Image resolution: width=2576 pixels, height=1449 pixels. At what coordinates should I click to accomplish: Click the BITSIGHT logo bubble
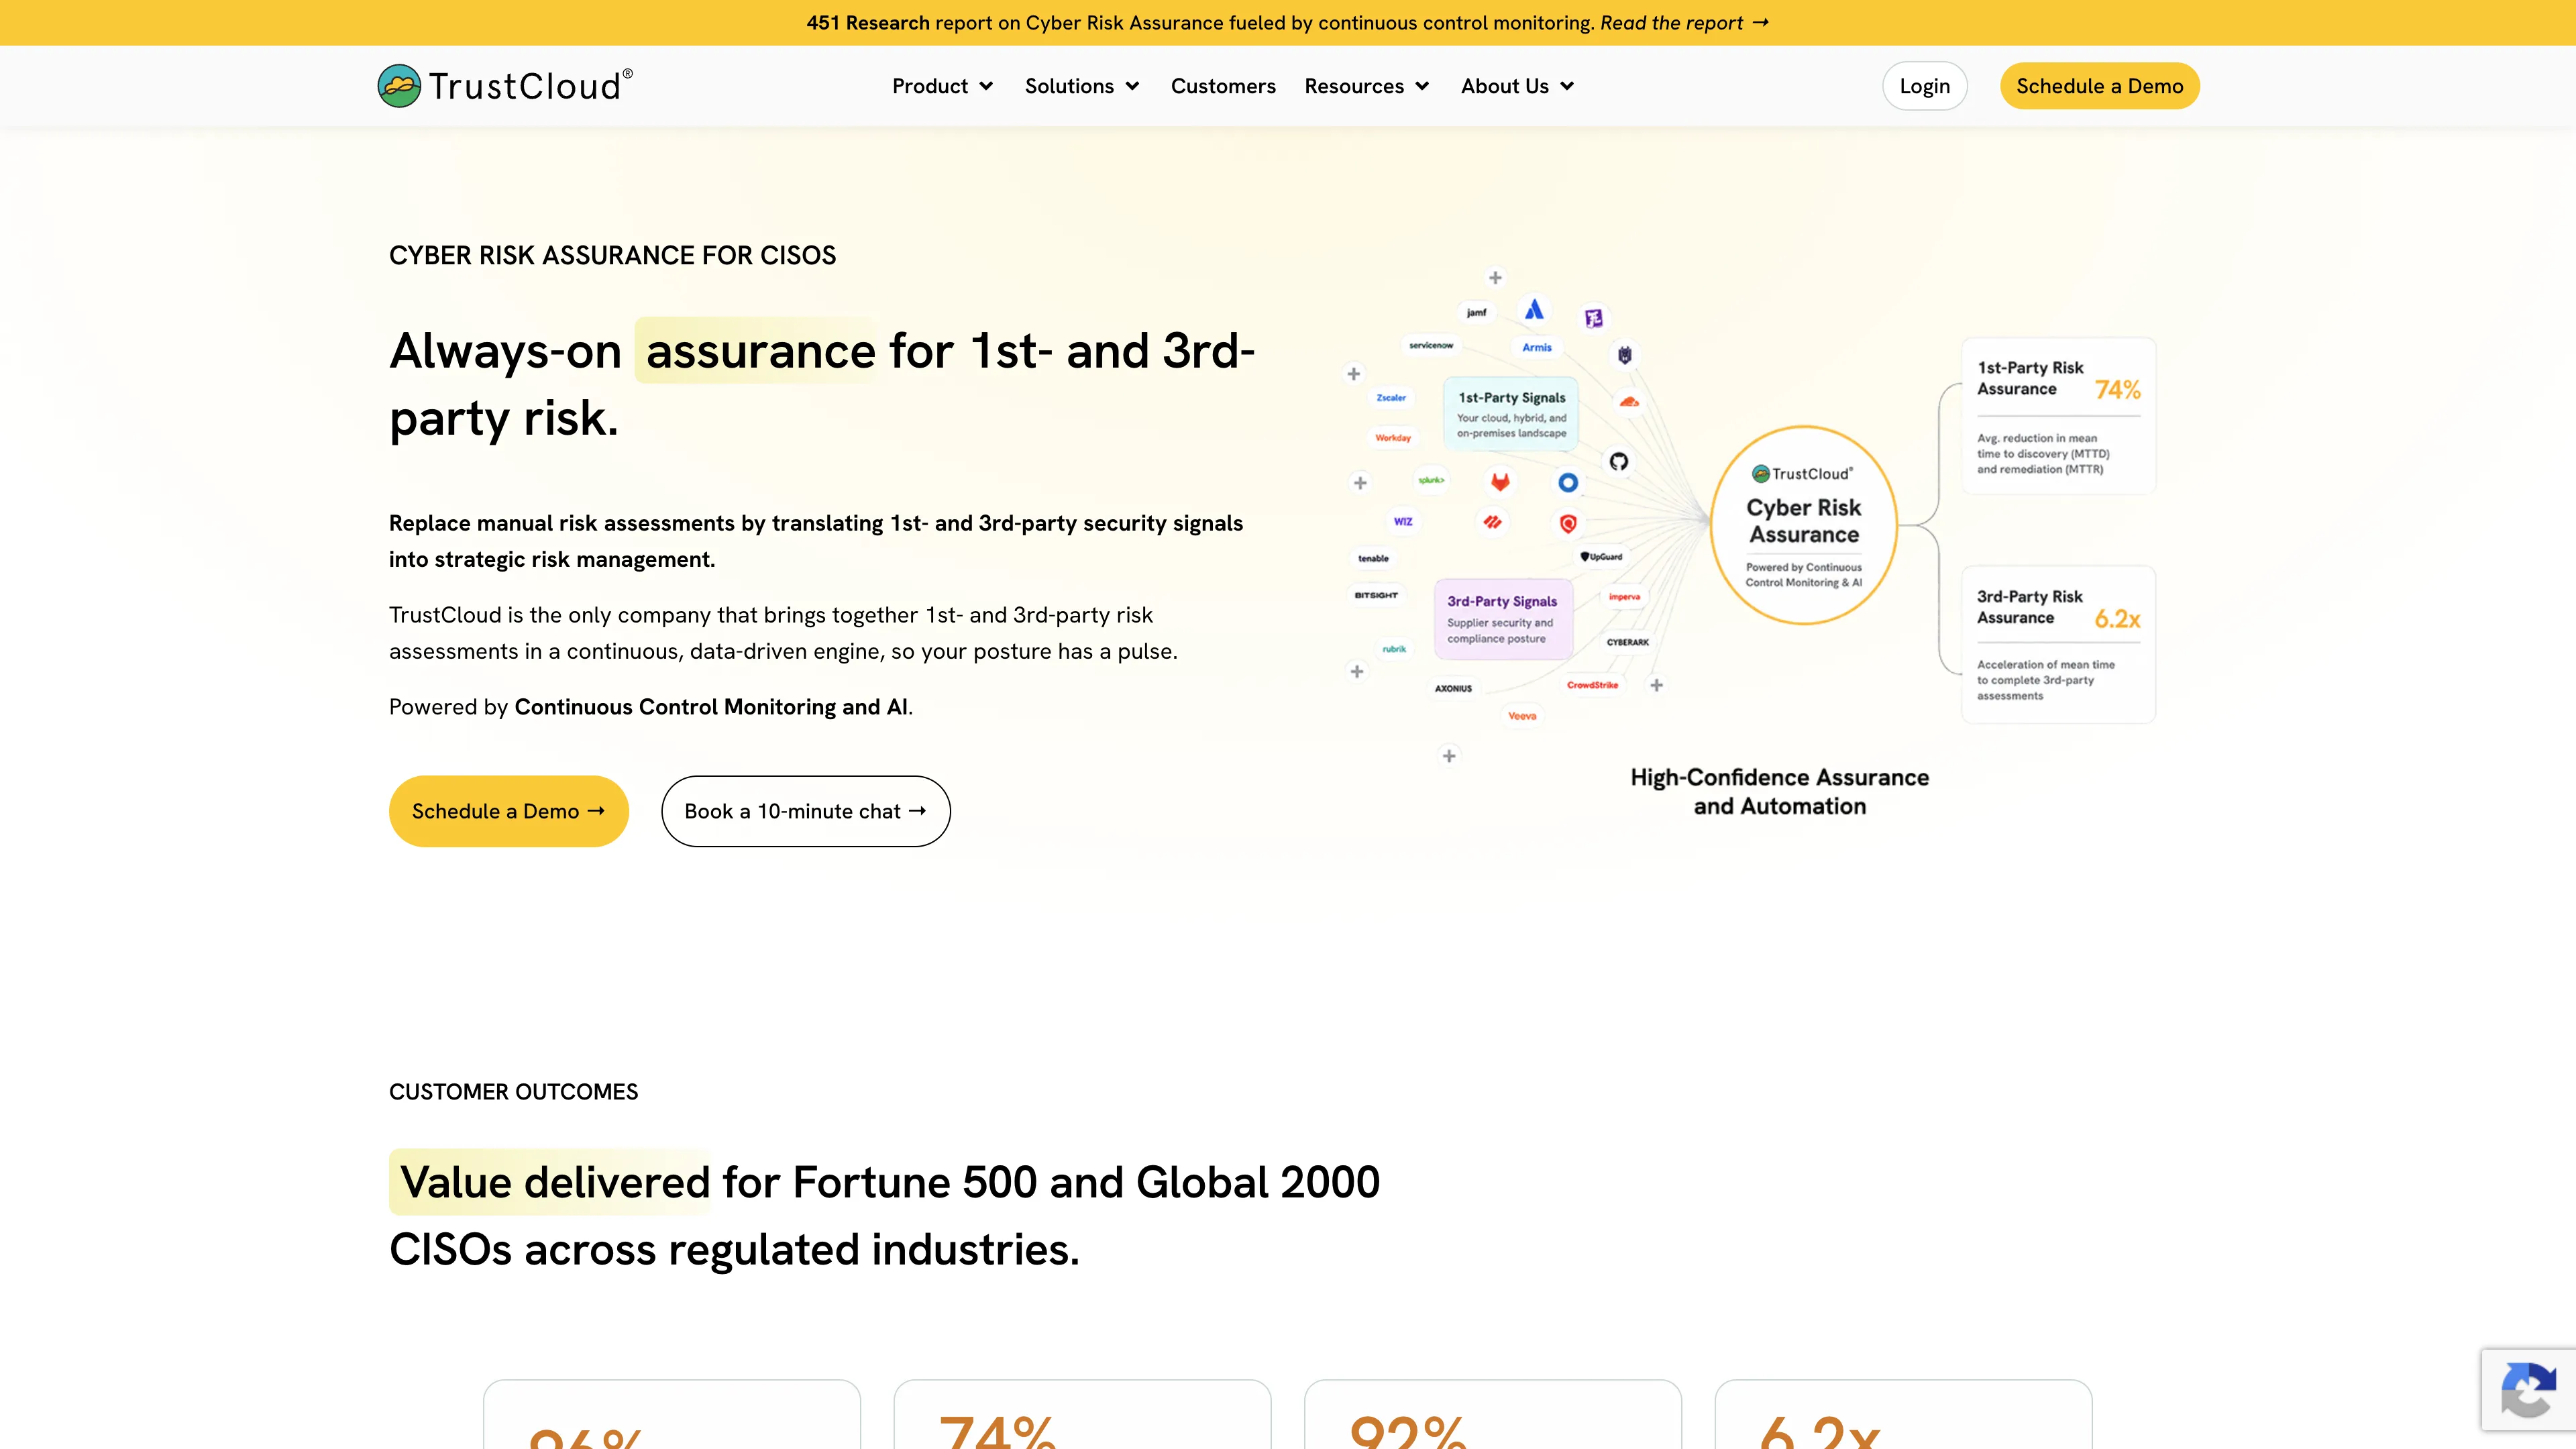(x=1376, y=595)
